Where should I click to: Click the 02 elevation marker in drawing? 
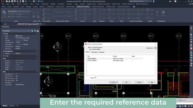[x=58, y=47]
